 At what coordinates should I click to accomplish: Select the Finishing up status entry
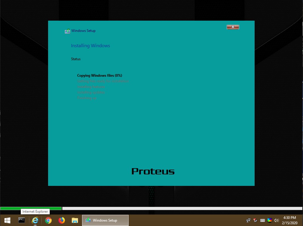[x=87, y=98]
